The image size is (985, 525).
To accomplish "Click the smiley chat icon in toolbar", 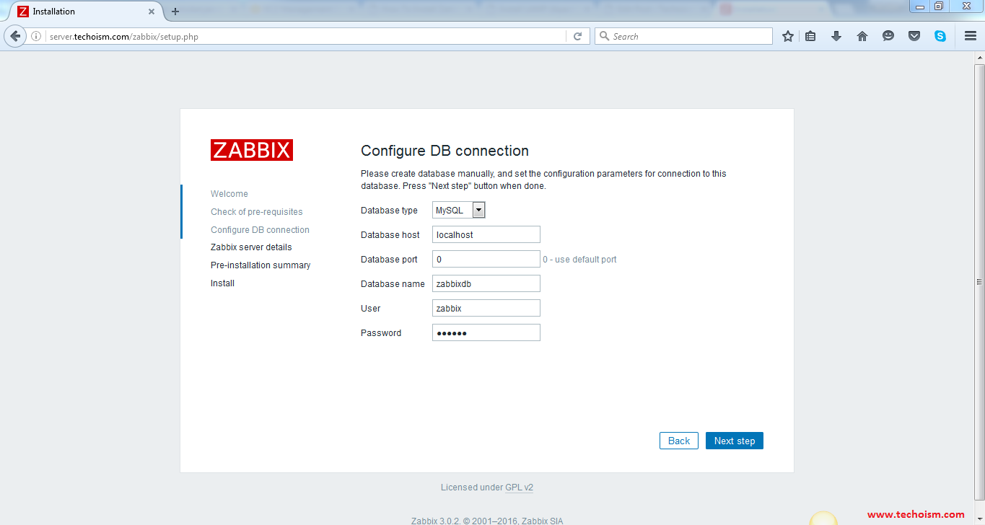I will point(888,36).
